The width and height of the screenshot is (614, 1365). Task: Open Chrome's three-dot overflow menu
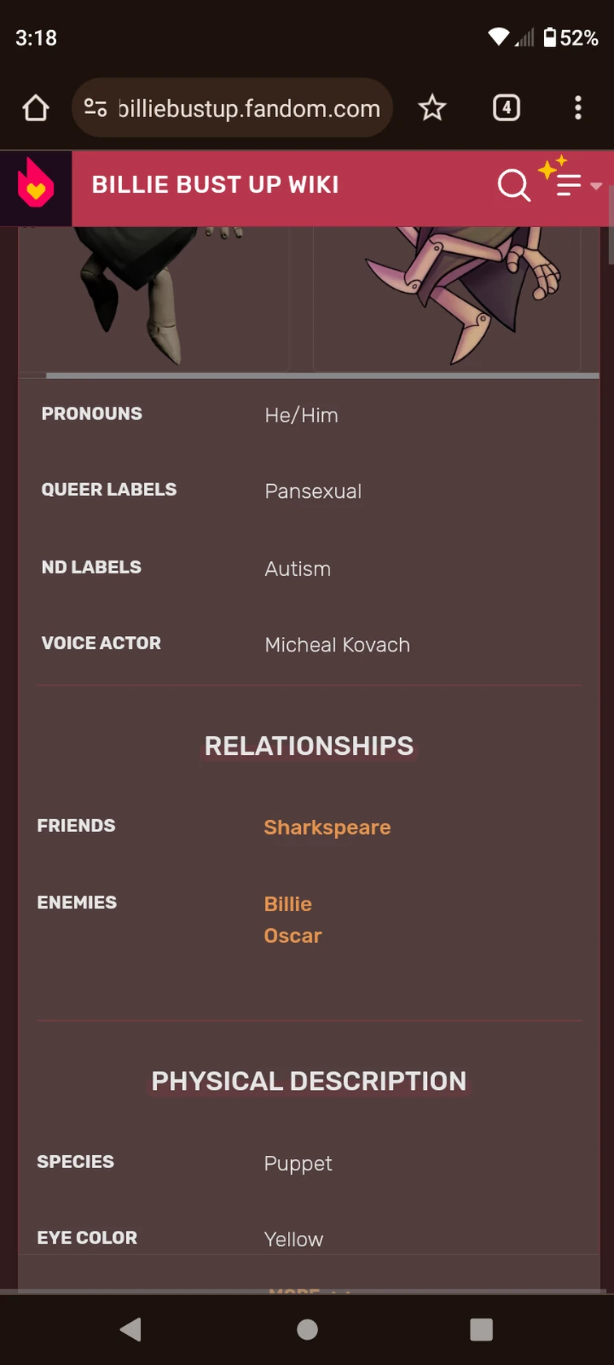[577, 107]
